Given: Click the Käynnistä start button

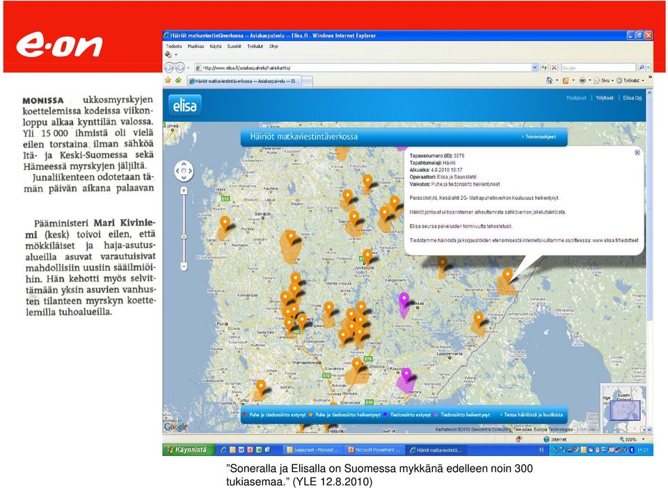Looking at the screenshot, I should (187, 450).
